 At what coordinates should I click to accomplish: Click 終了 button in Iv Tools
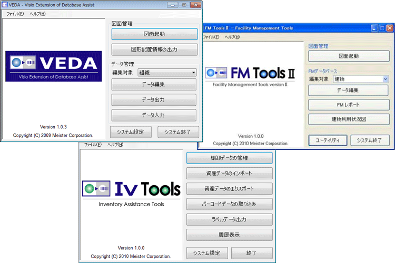tap(252, 253)
